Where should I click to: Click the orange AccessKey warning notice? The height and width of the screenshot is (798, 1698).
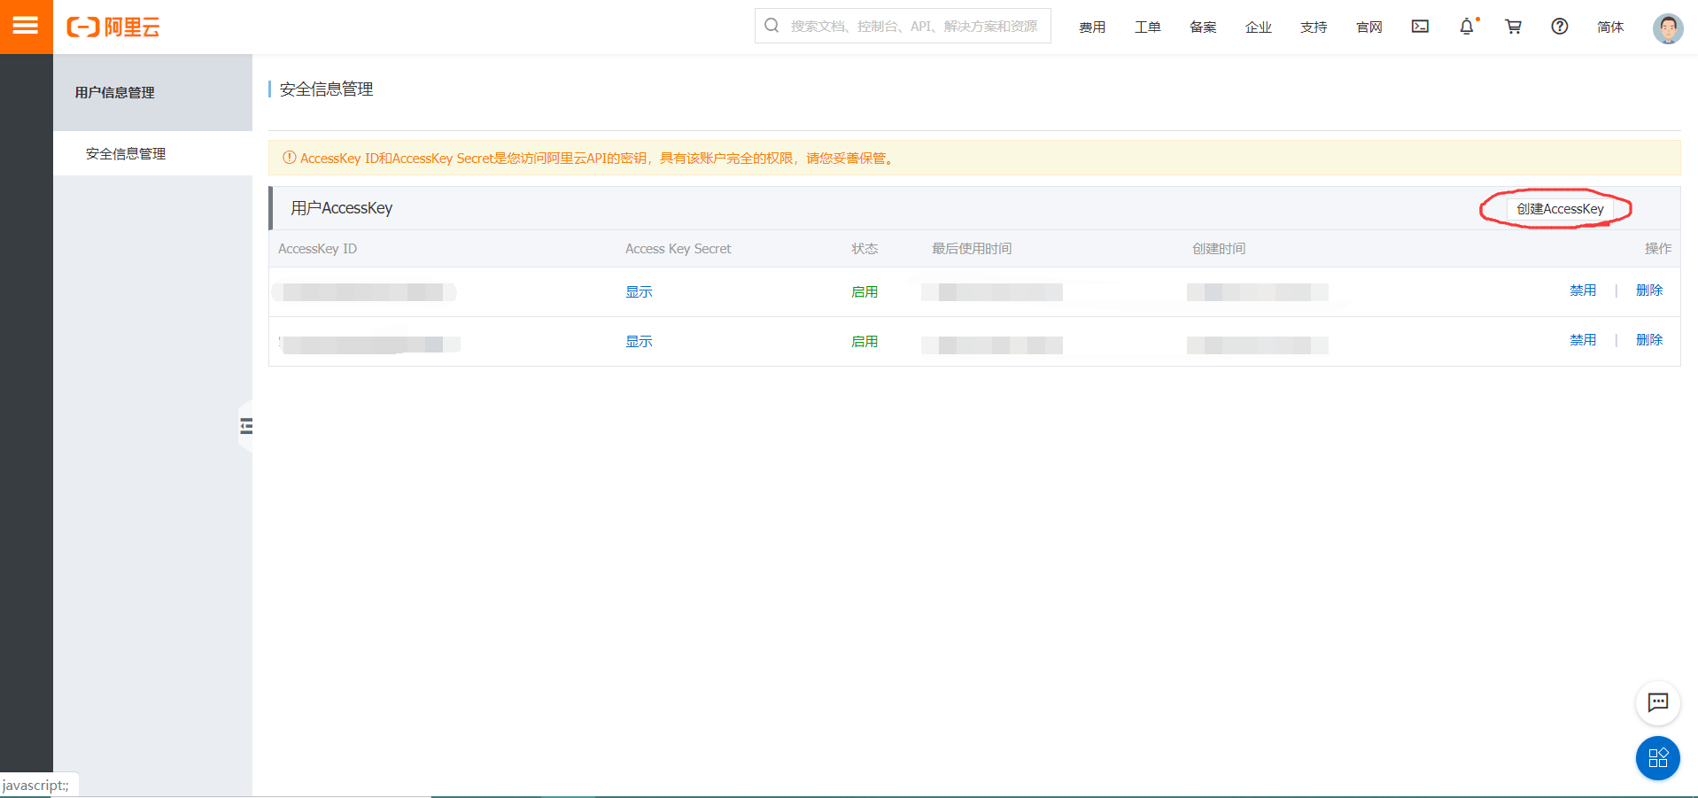click(974, 158)
